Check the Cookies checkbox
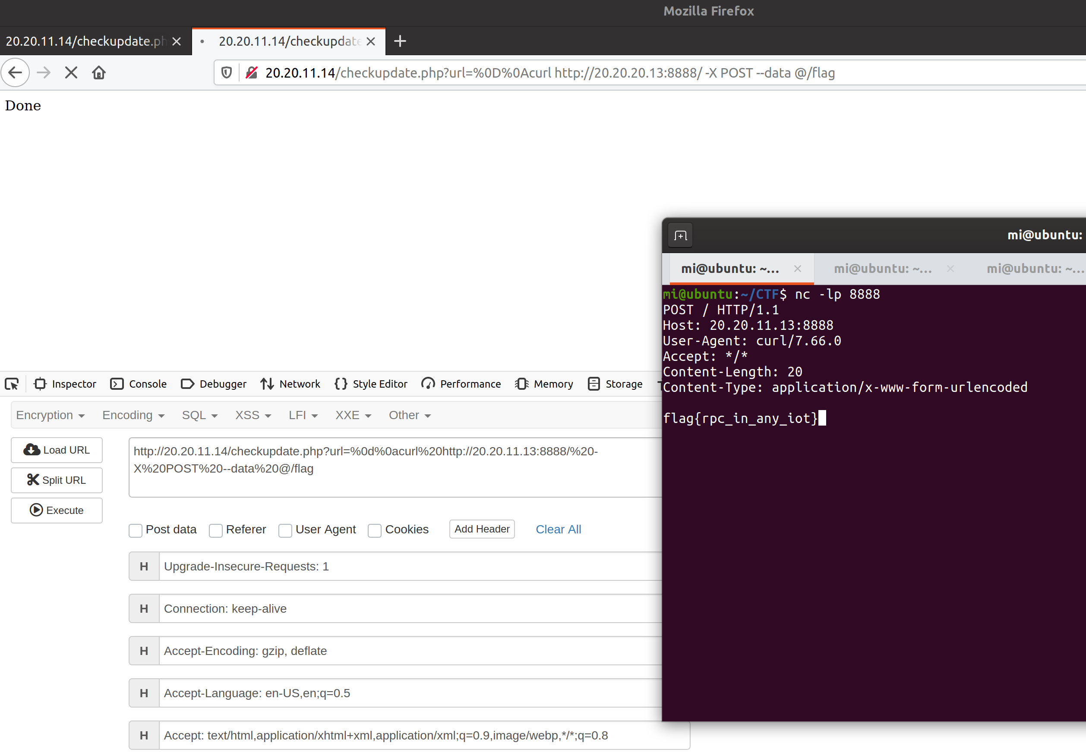This screenshot has height=755, width=1086. (x=375, y=531)
